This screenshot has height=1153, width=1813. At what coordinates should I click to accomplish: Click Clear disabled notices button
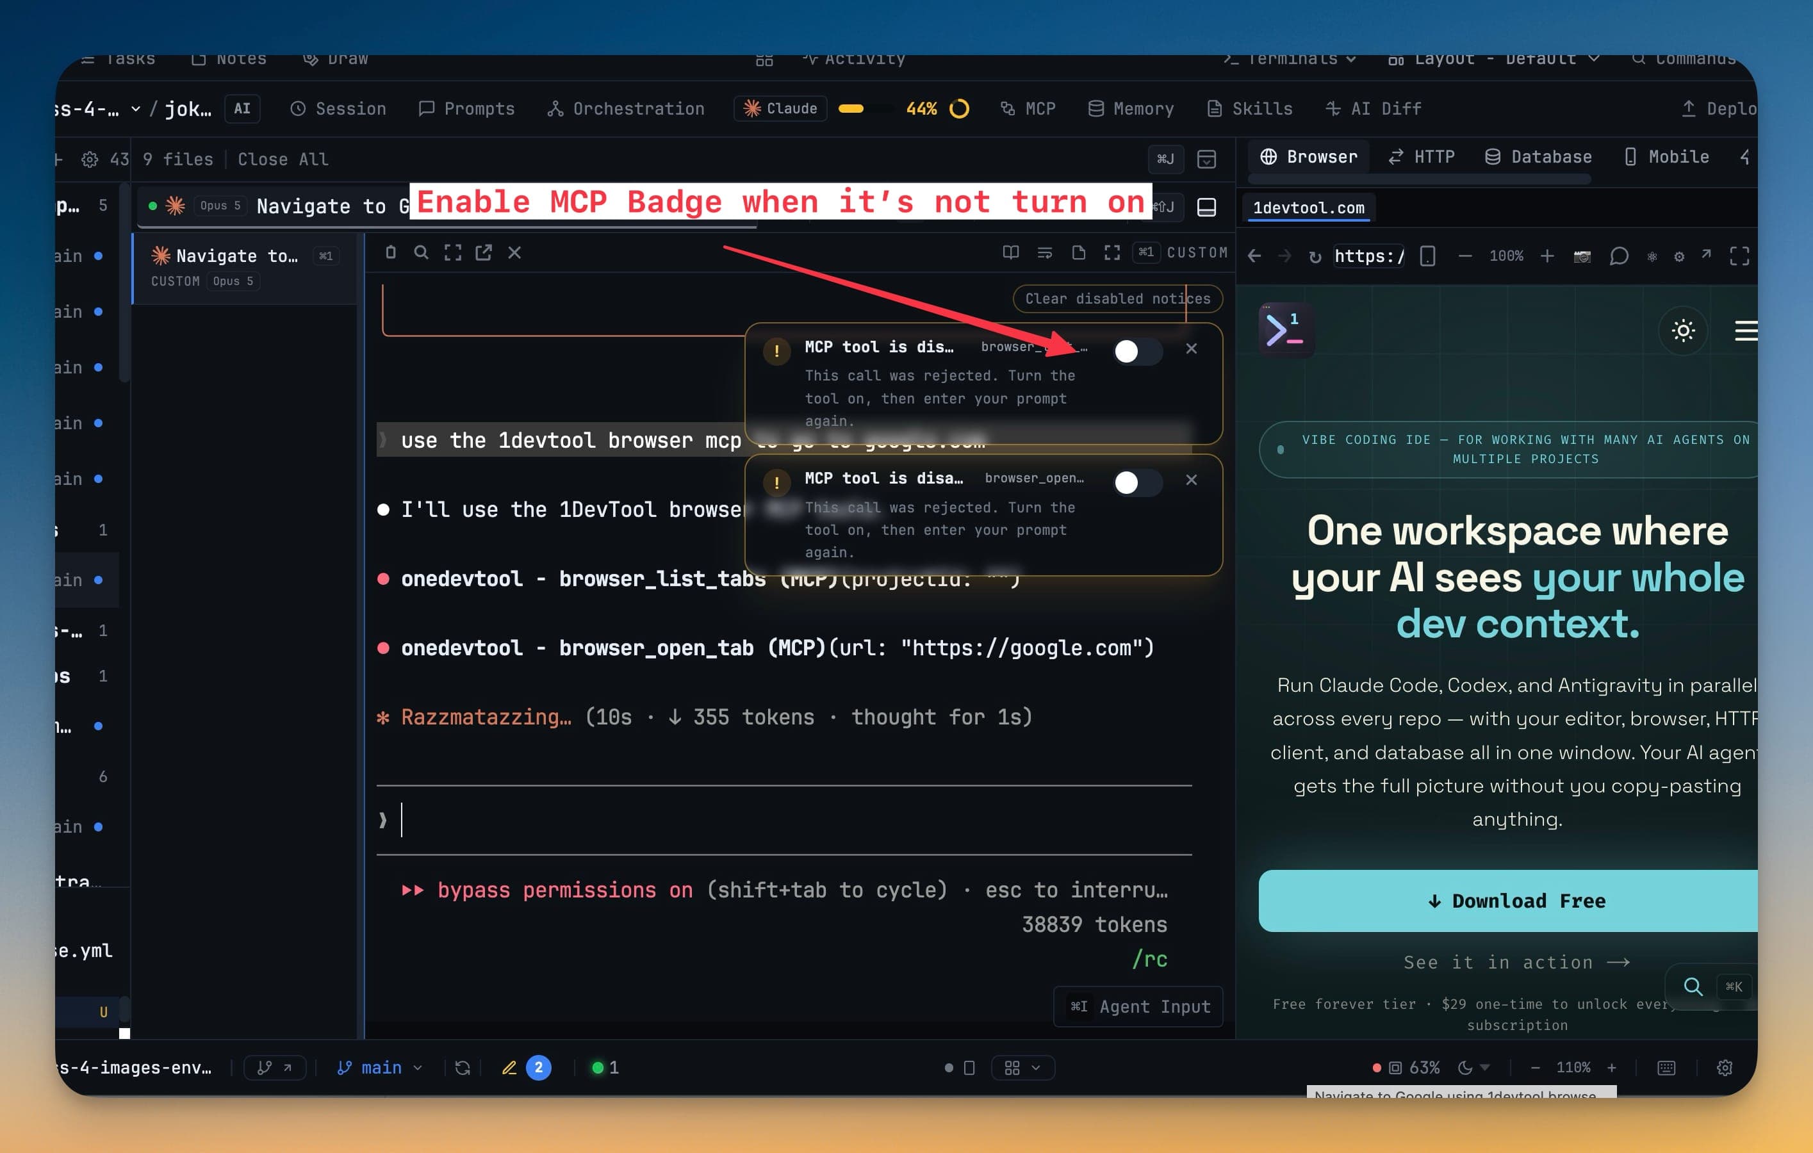pos(1117,298)
